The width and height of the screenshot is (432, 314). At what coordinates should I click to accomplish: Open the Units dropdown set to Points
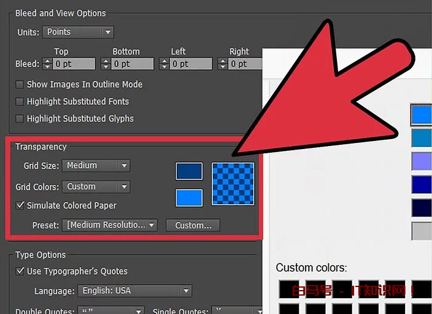click(x=78, y=32)
